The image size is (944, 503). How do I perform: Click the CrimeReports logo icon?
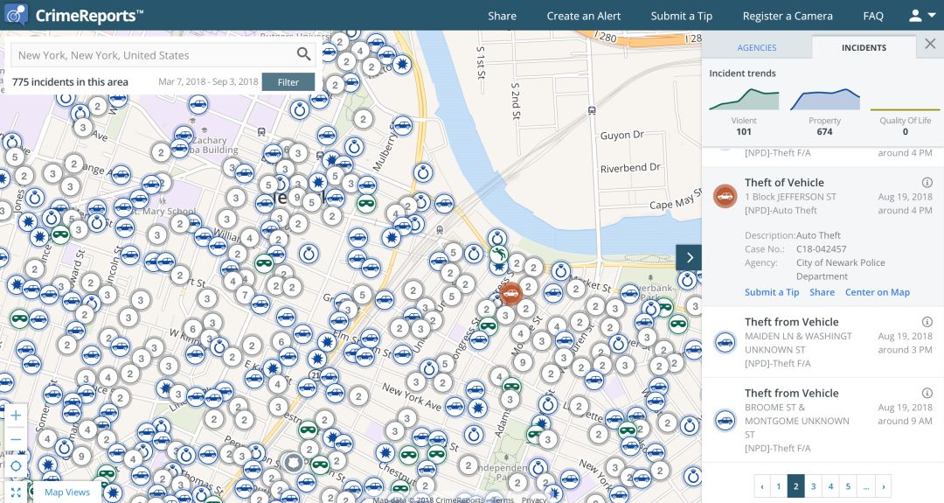pos(16,15)
